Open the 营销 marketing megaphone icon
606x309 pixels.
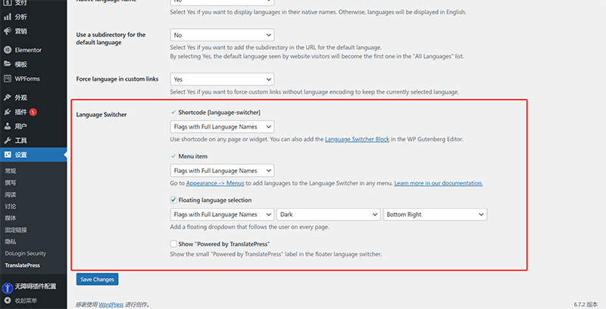click(8, 31)
